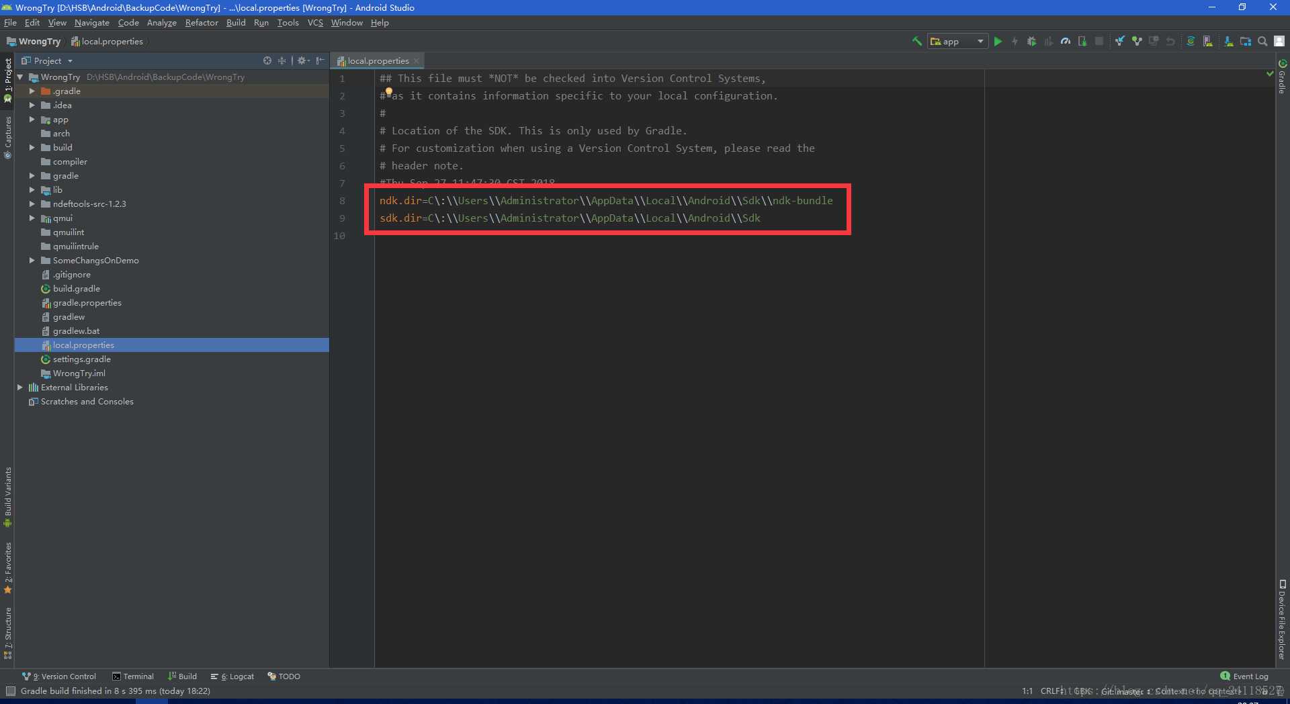Open project panel settings gear
Viewport: 1290px width, 704px height.
[x=303, y=60]
